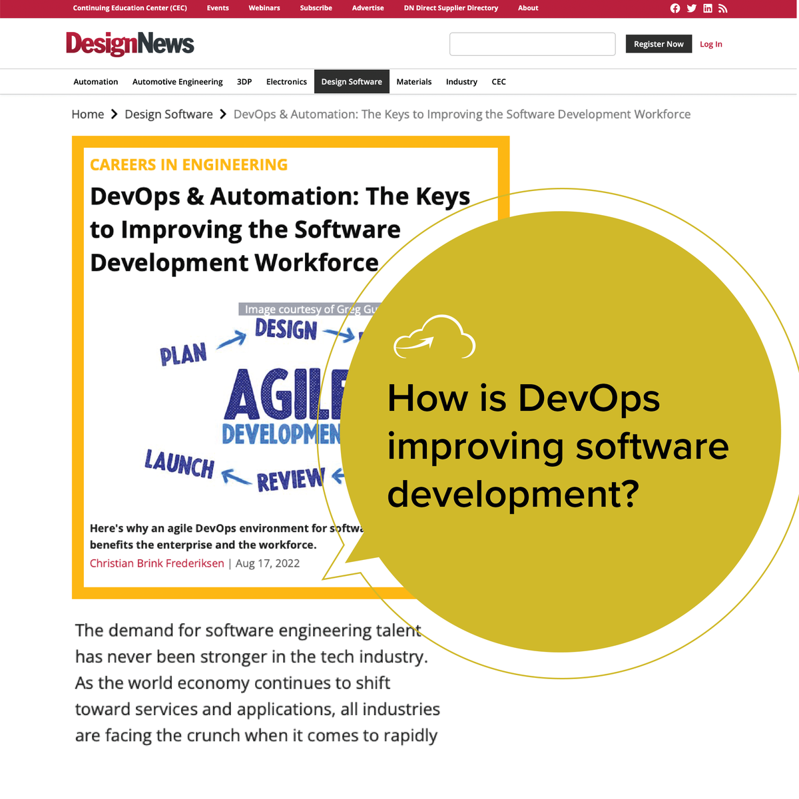This screenshot has width=799, height=799.
Task: Open the RSS feed icon
Action: 723,8
